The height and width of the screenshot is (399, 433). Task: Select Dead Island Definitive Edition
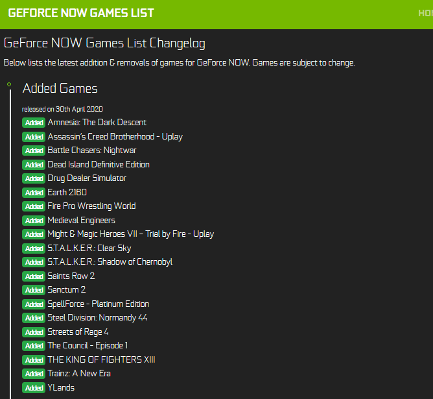(x=99, y=165)
